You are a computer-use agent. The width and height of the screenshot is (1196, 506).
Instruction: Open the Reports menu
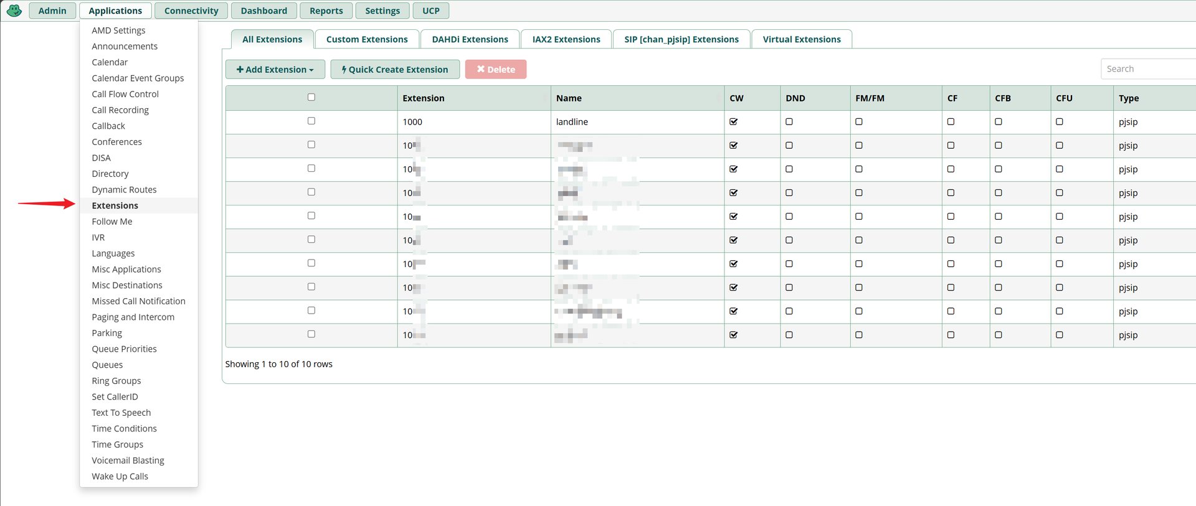coord(326,11)
